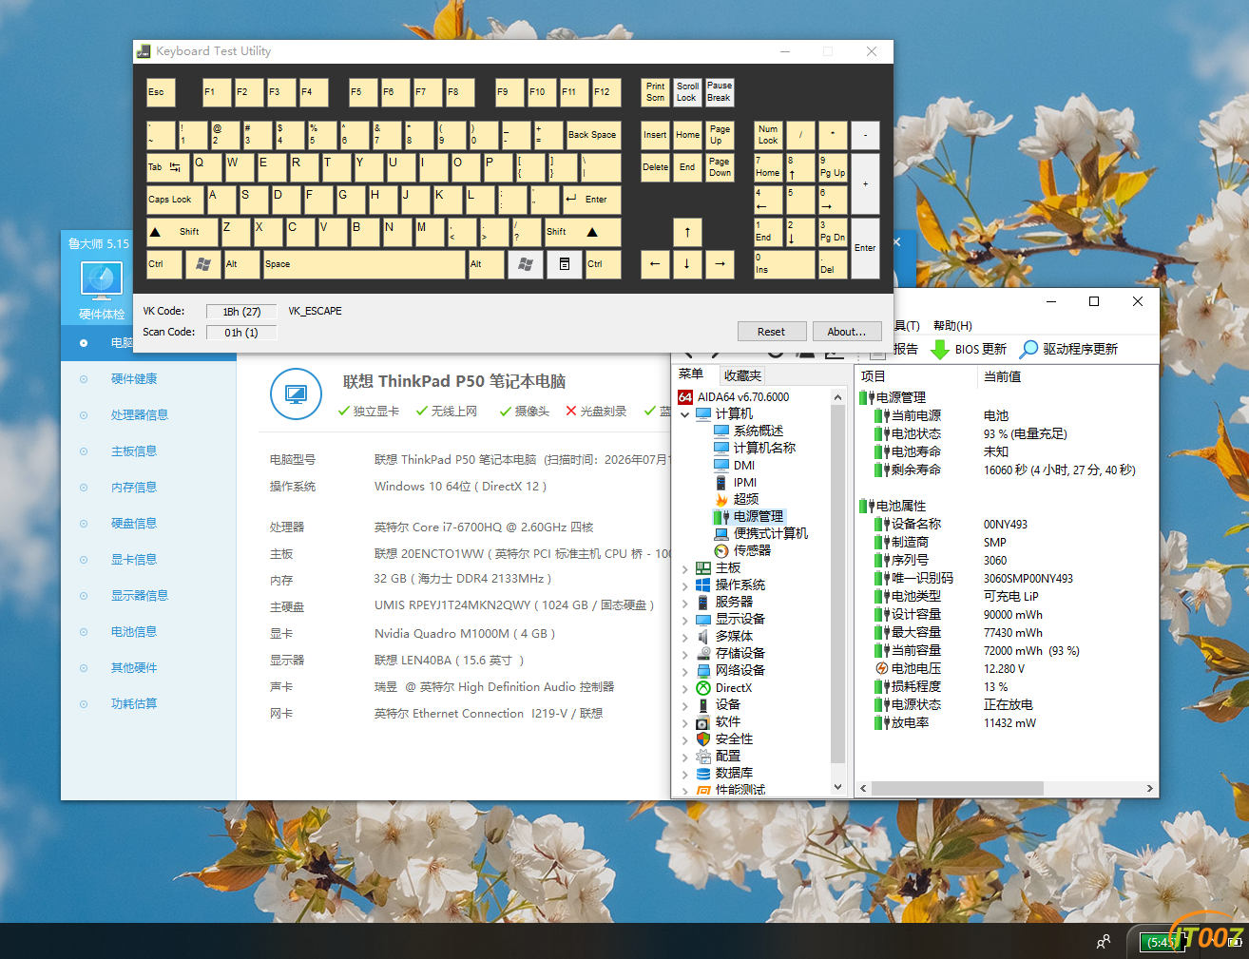Click the Space key on the test keyboard

tap(365, 263)
